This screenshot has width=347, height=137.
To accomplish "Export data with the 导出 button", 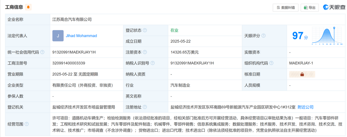I will [x=310, y=8].
